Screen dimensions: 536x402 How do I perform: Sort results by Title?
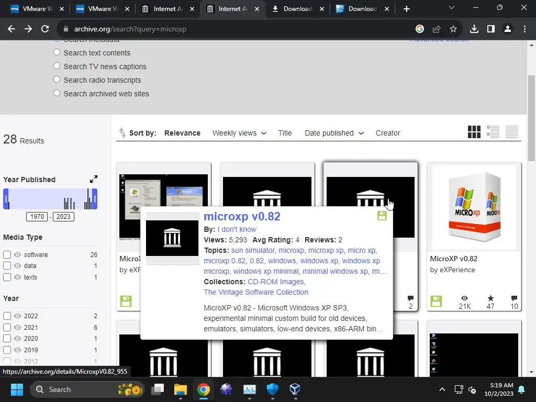pos(285,133)
